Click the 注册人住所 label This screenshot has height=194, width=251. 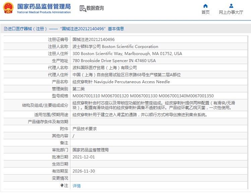tap(58, 54)
